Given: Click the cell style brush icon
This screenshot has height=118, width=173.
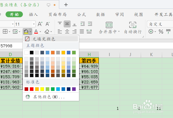Looking at the screenshot, I should pos(15,32).
